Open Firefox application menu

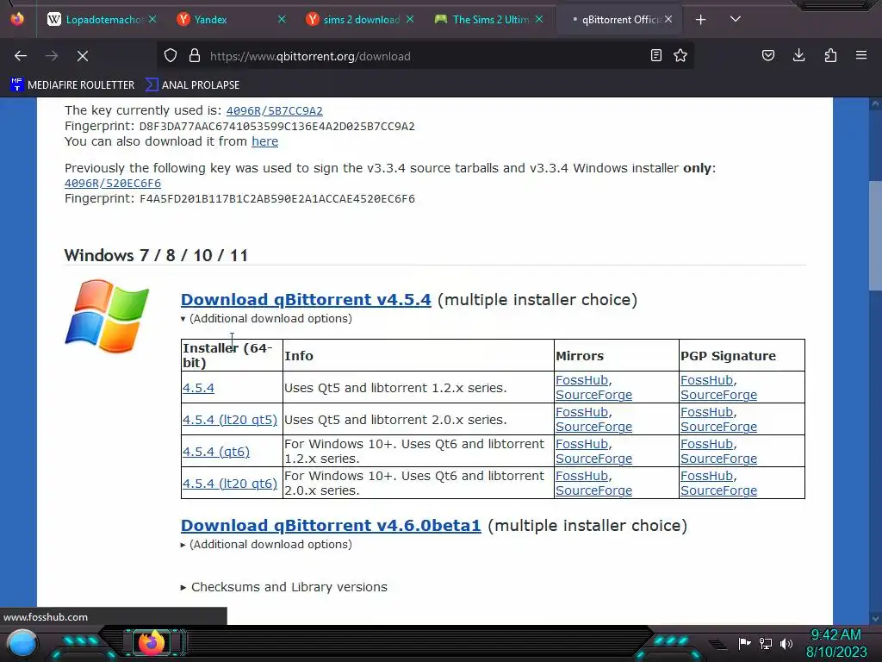coord(861,55)
